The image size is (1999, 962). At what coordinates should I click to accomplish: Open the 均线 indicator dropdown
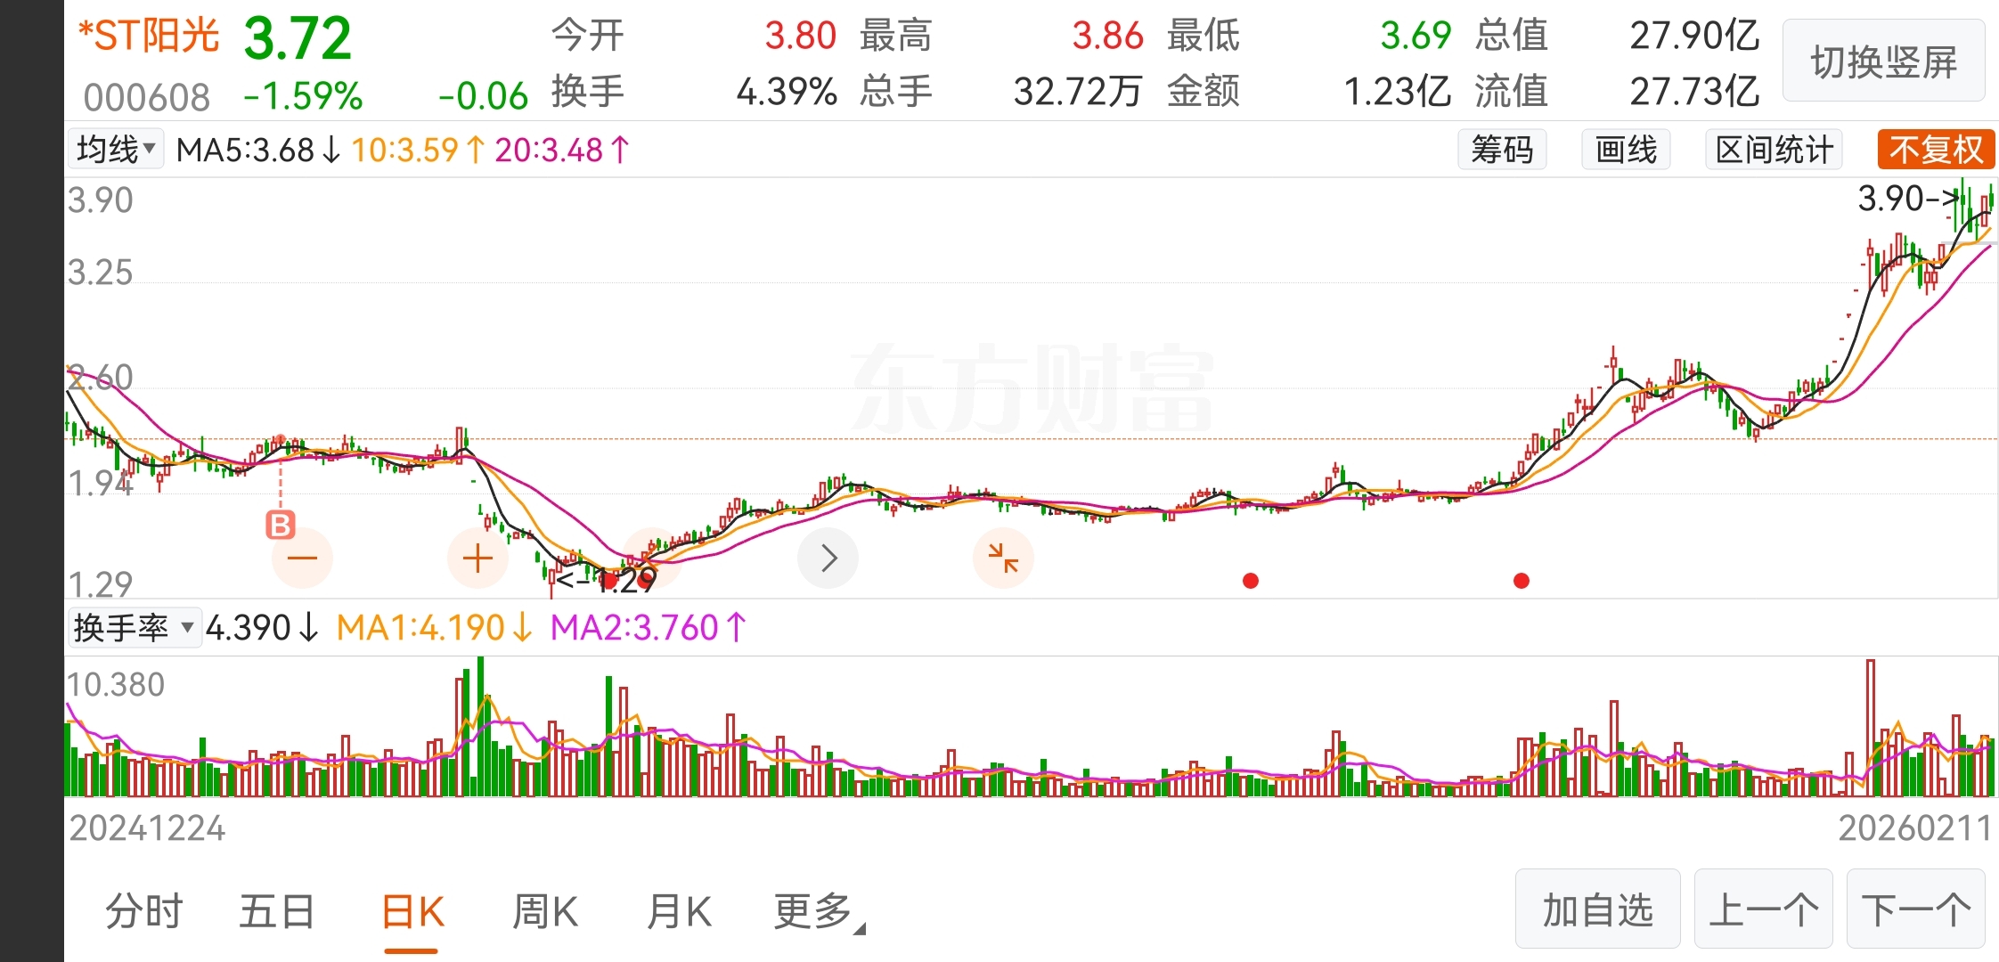pos(116,150)
